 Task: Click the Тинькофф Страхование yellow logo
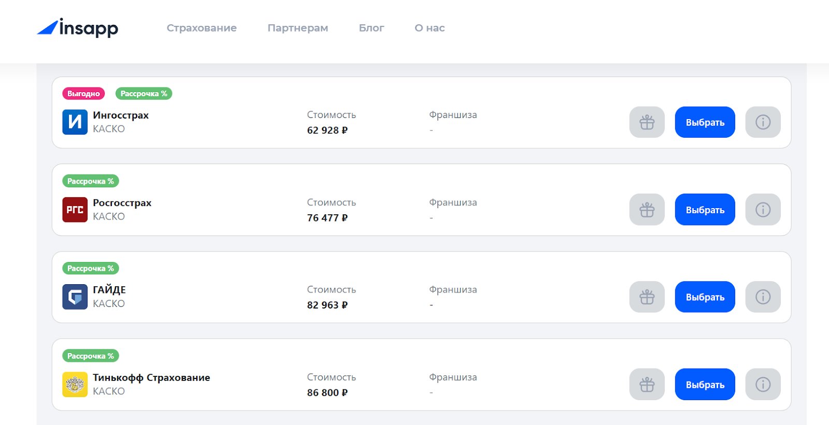[x=75, y=385]
